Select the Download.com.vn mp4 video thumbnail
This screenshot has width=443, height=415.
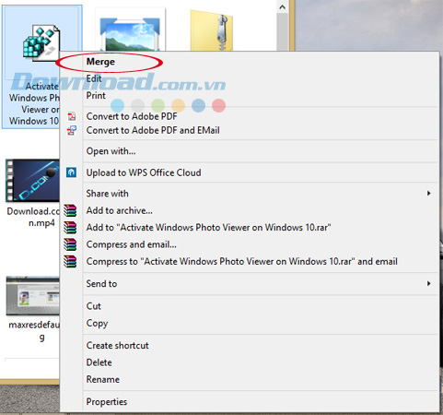pyautogui.click(x=32, y=181)
